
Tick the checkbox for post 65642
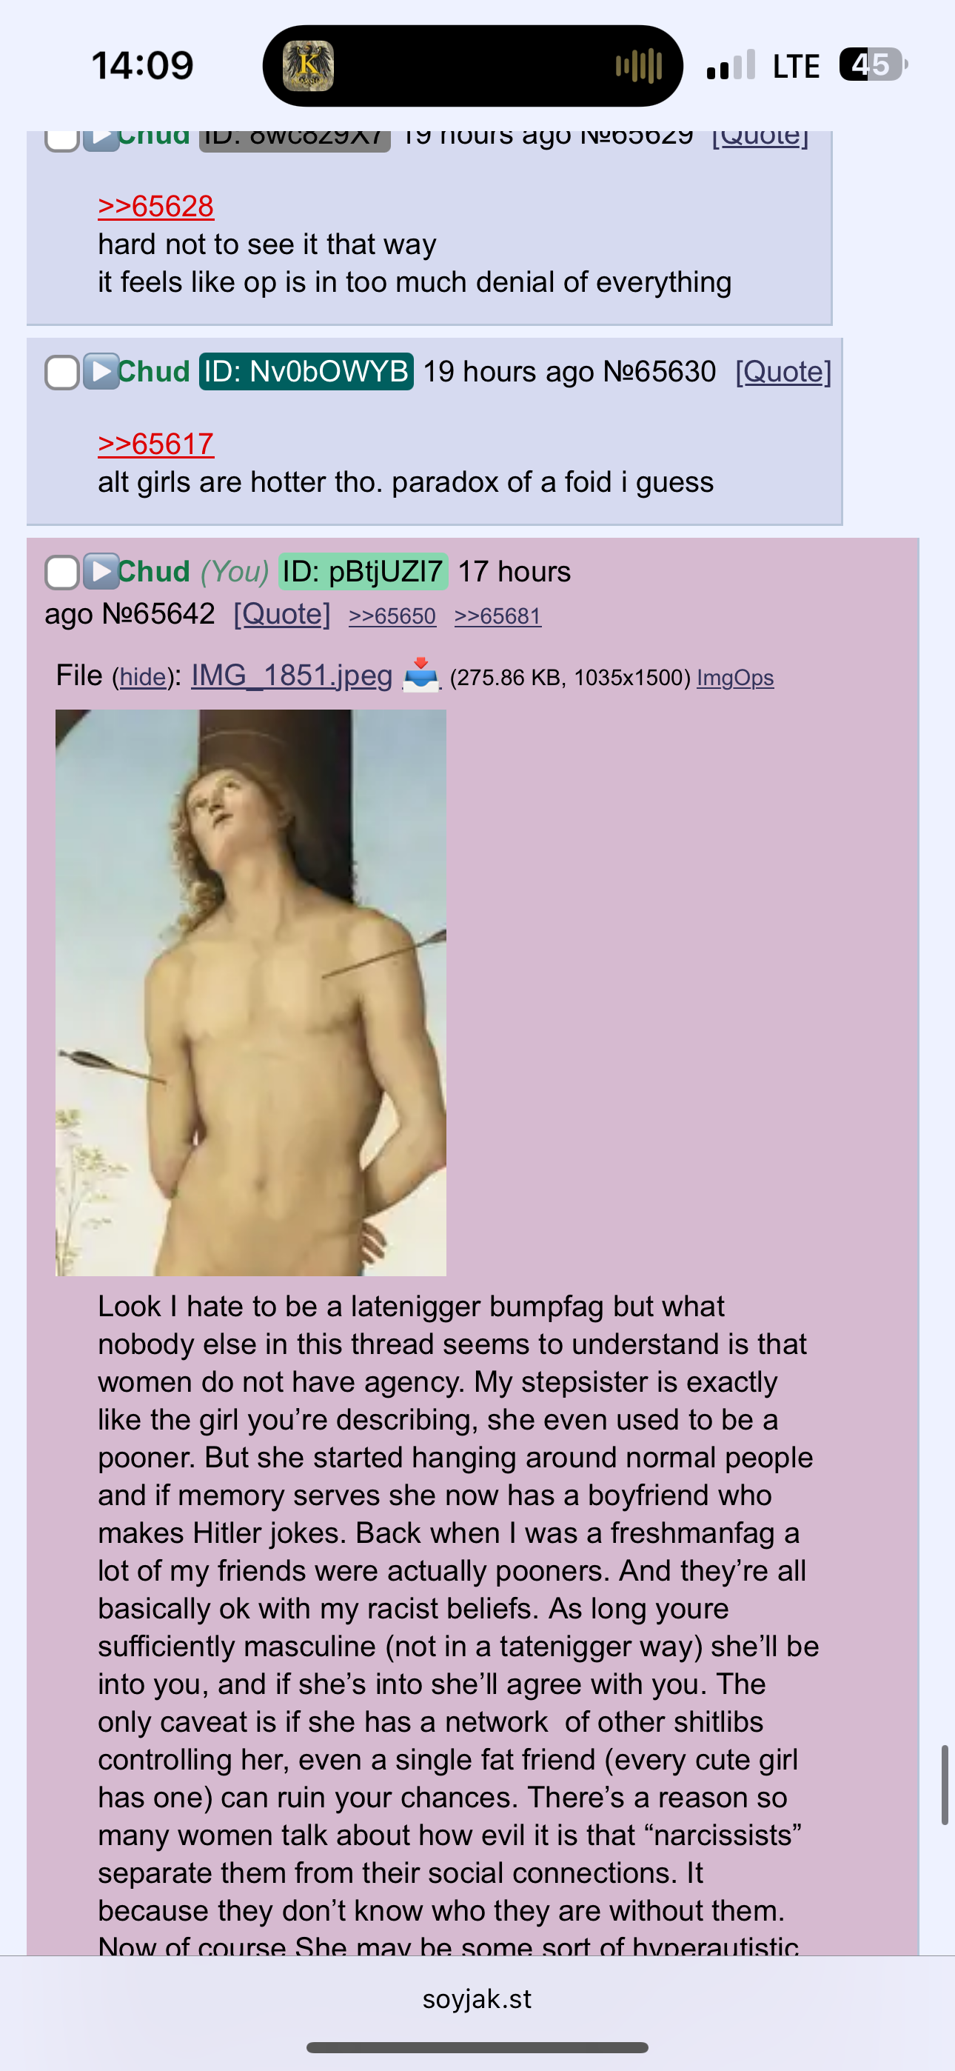point(62,572)
